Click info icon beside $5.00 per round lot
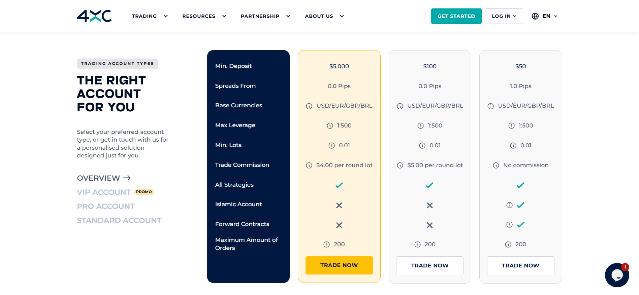Viewport: 639px width, 295px height. (400, 165)
